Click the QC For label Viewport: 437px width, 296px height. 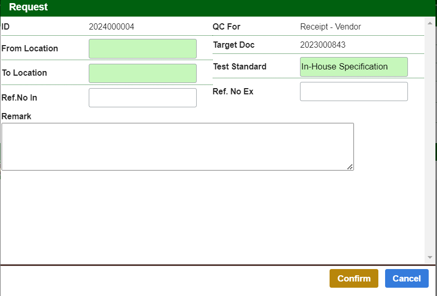pos(226,27)
